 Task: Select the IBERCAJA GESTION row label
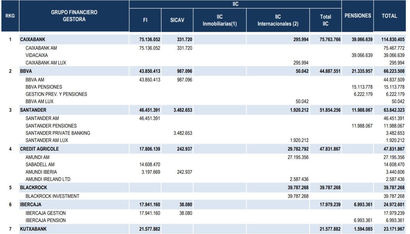[46, 213]
